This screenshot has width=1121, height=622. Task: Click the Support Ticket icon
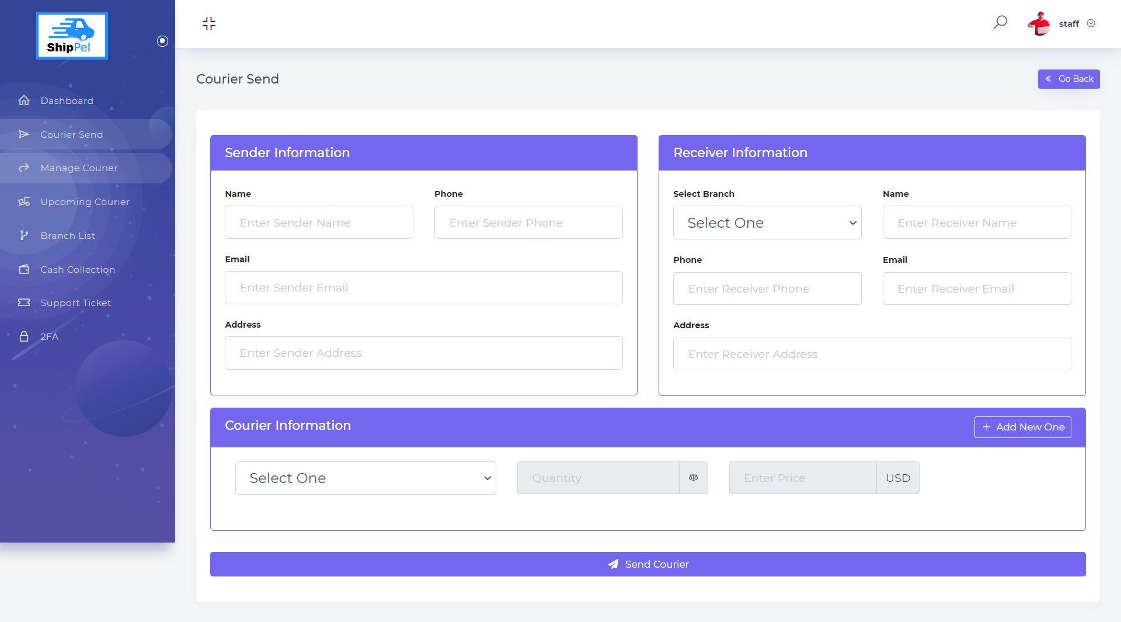coord(24,303)
